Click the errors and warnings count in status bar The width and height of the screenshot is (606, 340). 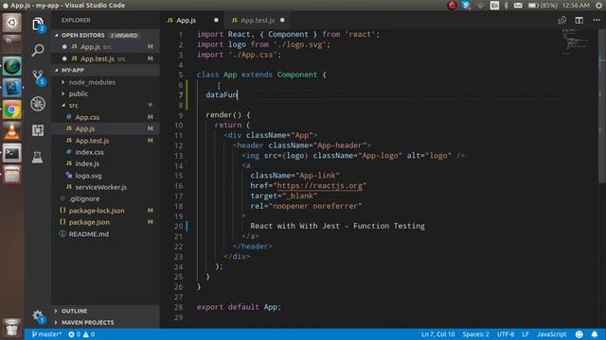click(81, 334)
